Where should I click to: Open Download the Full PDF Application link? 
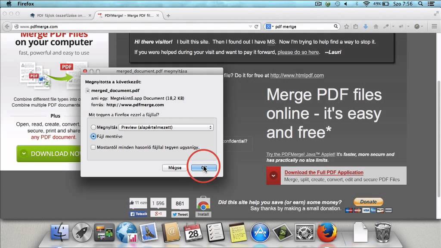(x=324, y=172)
